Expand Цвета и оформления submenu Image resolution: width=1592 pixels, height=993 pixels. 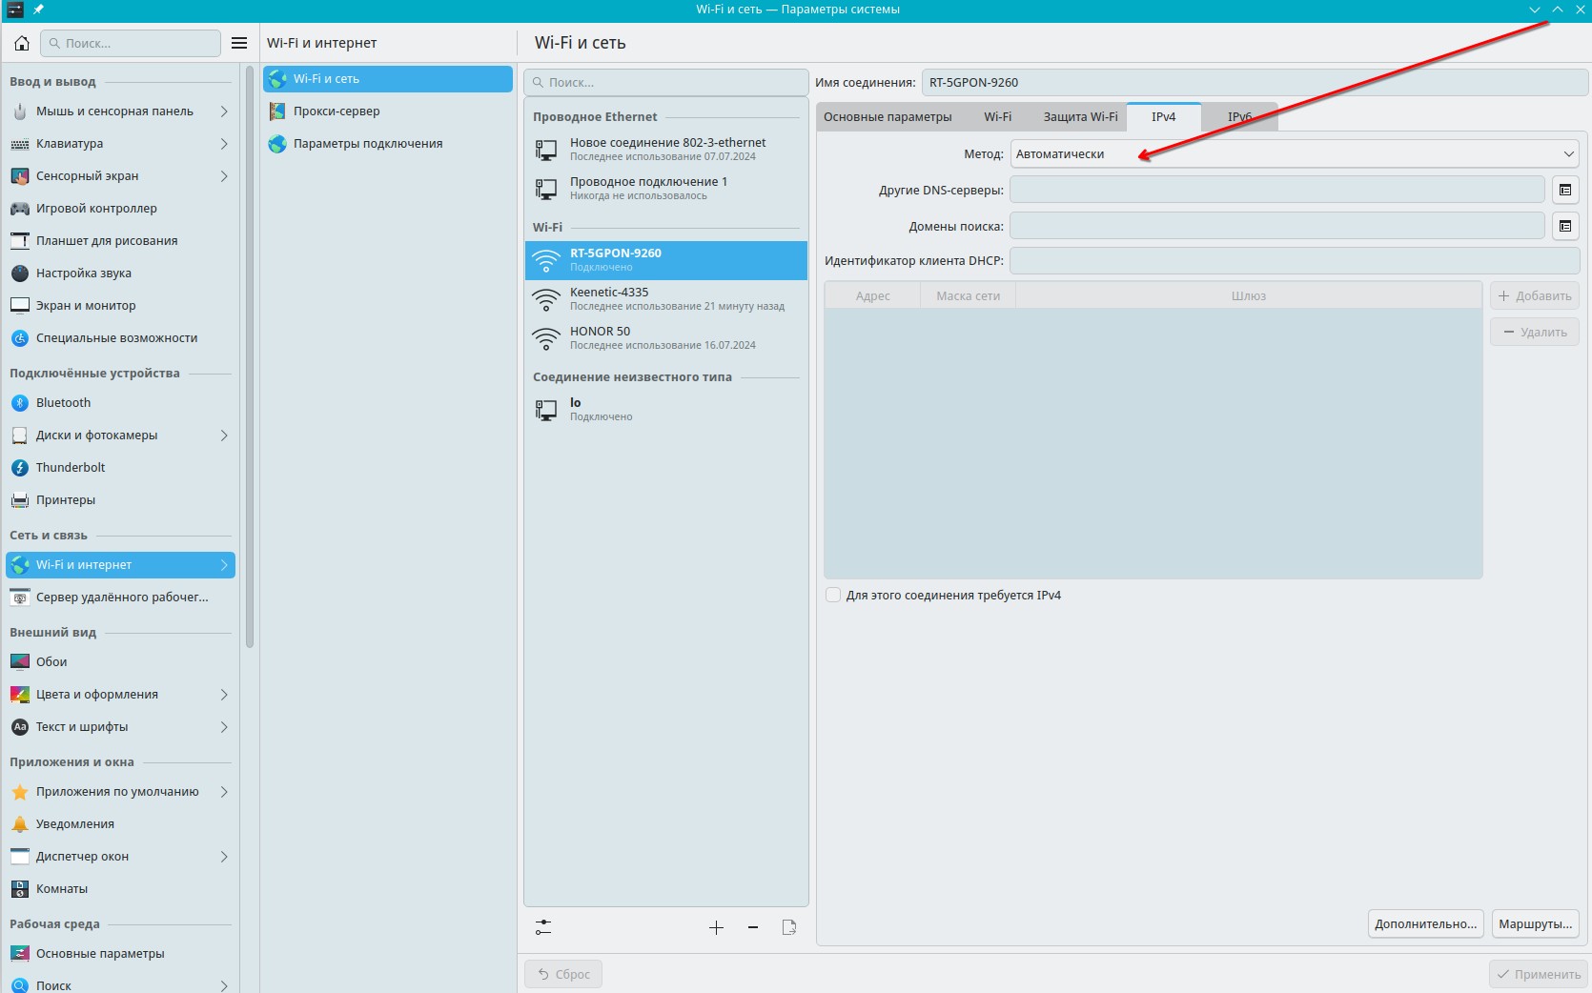click(224, 695)
